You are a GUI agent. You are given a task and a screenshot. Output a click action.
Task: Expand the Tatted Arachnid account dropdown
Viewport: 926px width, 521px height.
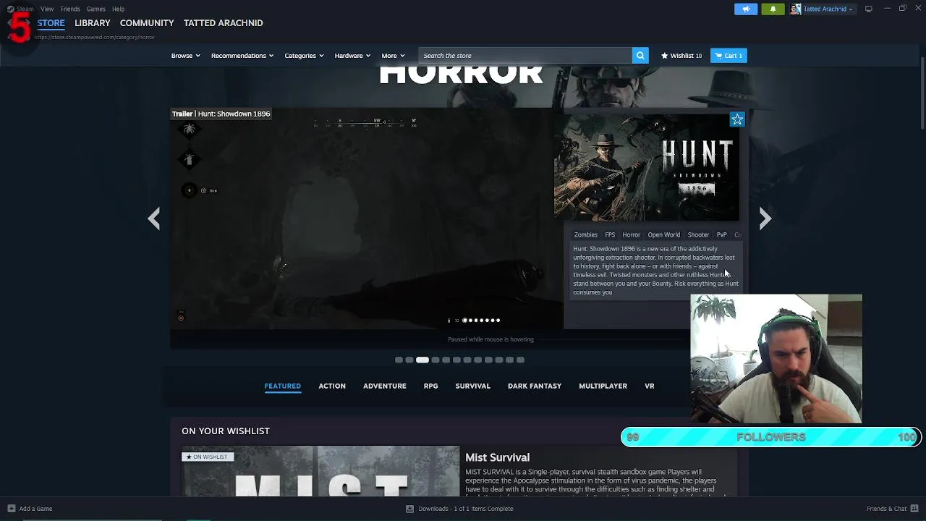point(828,9)
